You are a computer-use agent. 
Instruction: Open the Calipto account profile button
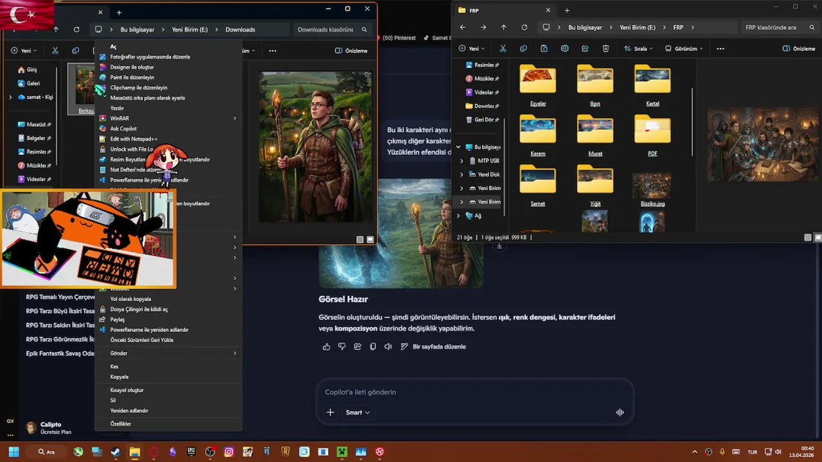(49, 428)
